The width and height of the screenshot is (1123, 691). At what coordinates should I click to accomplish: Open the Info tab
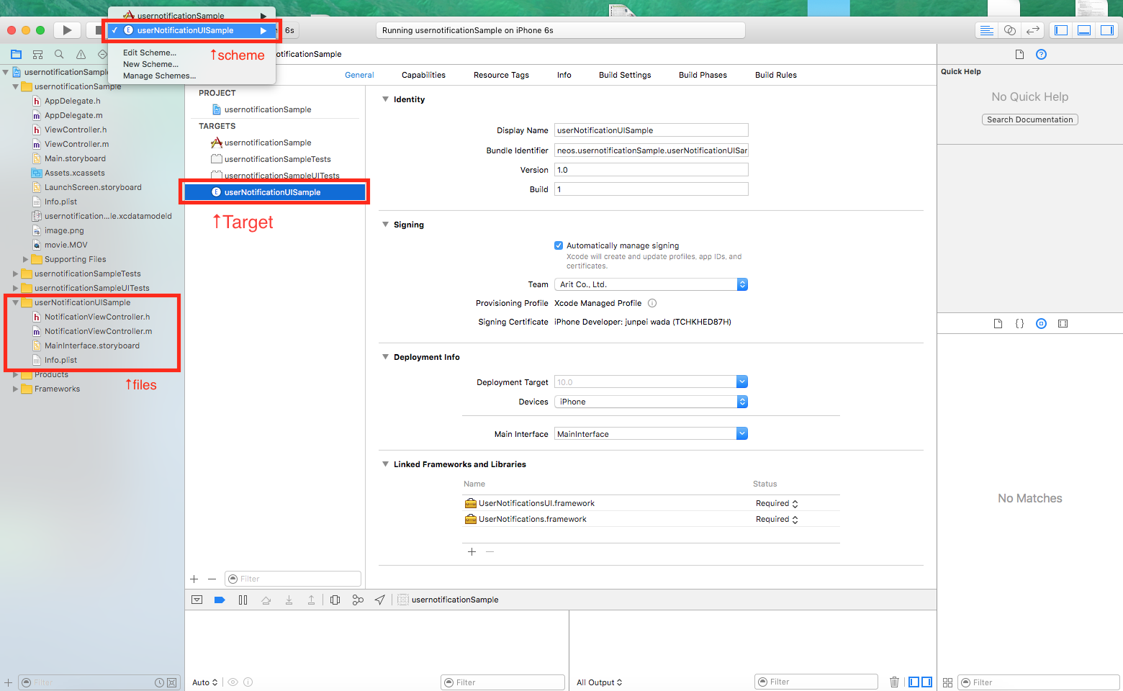pyautogui.click(x=564, y=75)
